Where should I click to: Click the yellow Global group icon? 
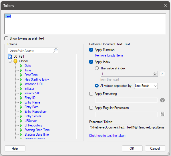15,61
